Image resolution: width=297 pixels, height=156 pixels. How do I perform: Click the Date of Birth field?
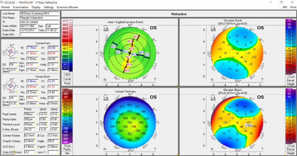(29, 26)
